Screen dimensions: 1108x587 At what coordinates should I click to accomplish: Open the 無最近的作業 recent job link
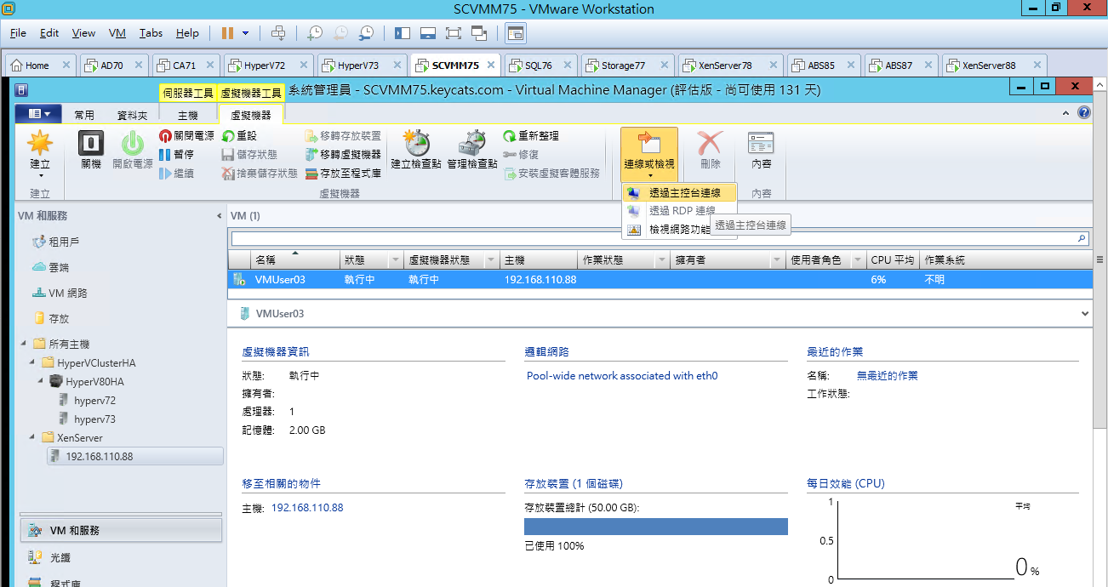click(887, 376)
